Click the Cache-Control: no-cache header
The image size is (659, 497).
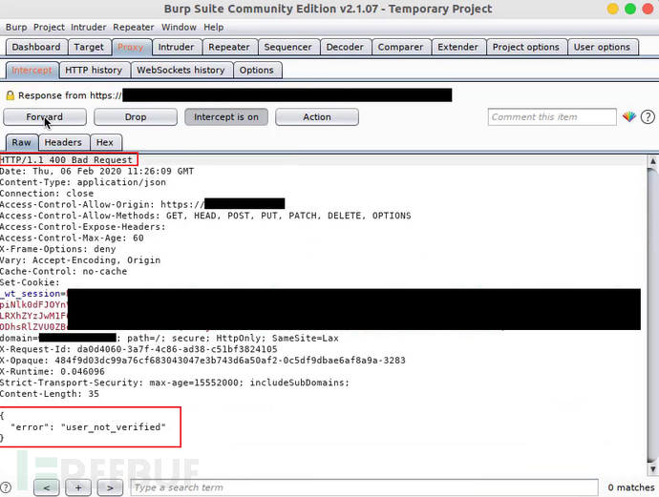point(63,271)
